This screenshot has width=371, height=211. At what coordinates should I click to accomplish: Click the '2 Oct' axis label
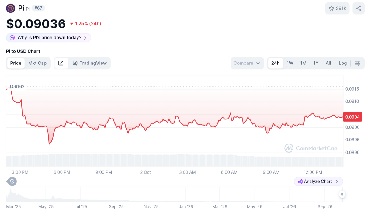pyautogui.click(x=145, y=172)
